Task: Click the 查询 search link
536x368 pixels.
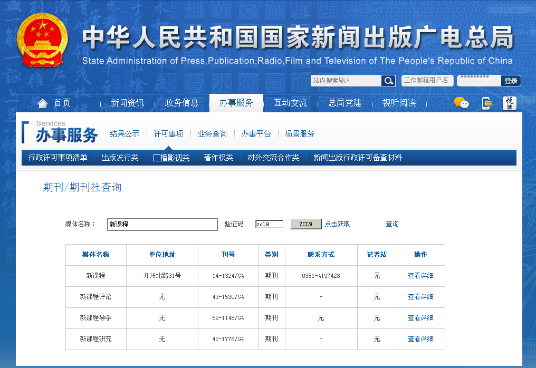Action: point(392,224)
